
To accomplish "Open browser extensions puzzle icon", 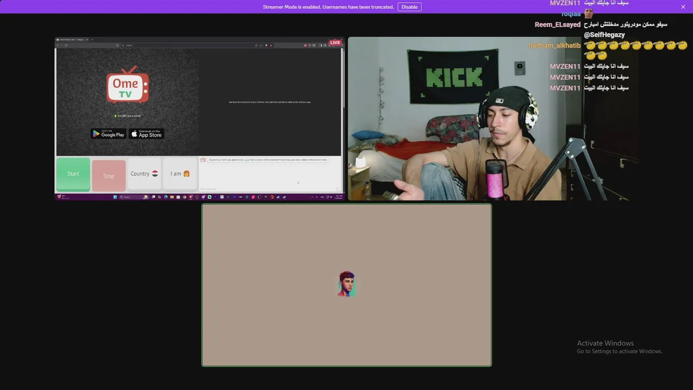I will pos(310,45).
